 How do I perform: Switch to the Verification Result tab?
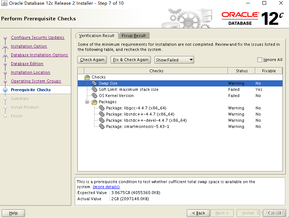(97, 36)
